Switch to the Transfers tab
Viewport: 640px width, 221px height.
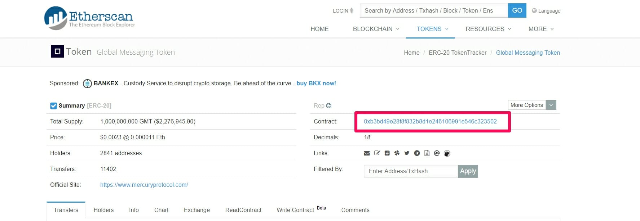click(x=66, y=210)
